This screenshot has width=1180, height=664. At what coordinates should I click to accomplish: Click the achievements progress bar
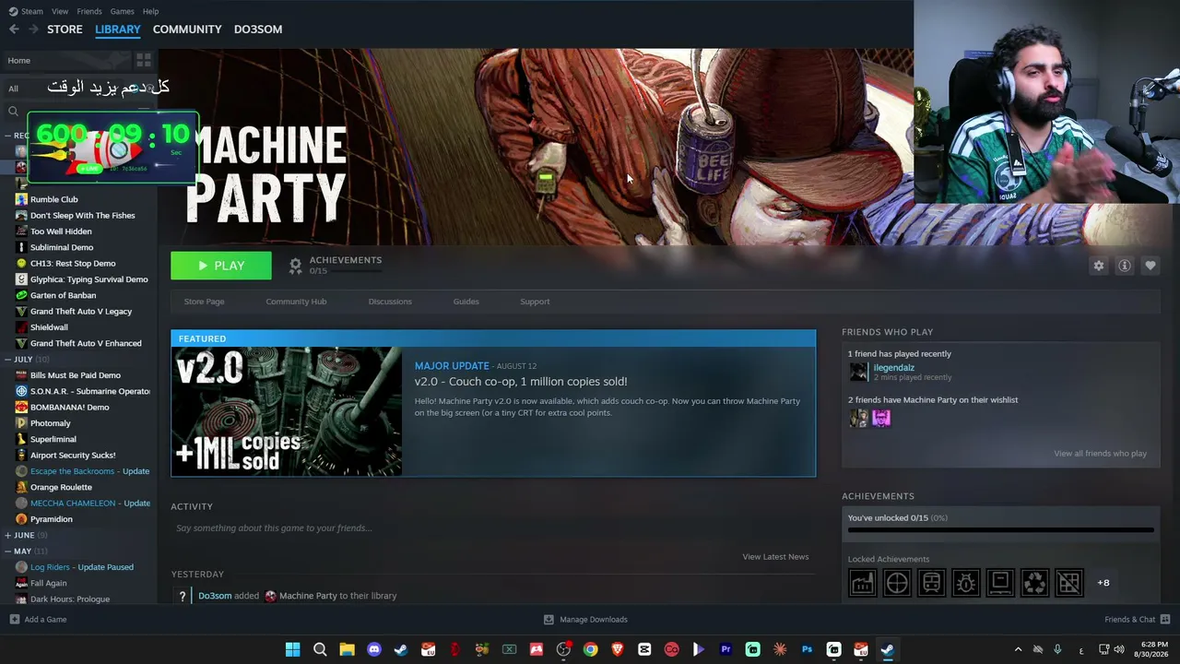point(1000,530)
